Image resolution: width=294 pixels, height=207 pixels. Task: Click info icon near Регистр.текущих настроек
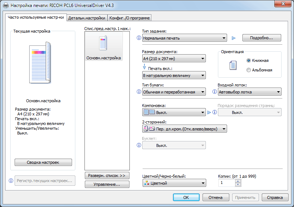click(11, 181)
